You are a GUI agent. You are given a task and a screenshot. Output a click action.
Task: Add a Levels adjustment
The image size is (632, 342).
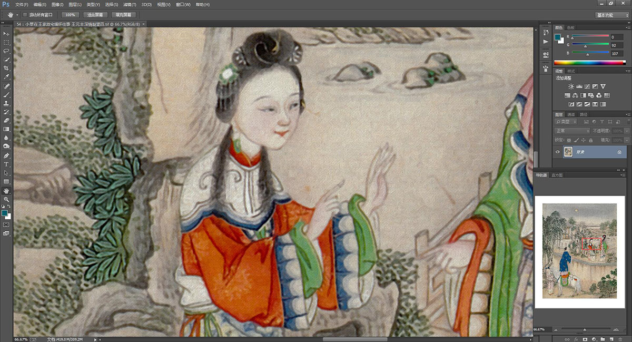tap(579, 86)
